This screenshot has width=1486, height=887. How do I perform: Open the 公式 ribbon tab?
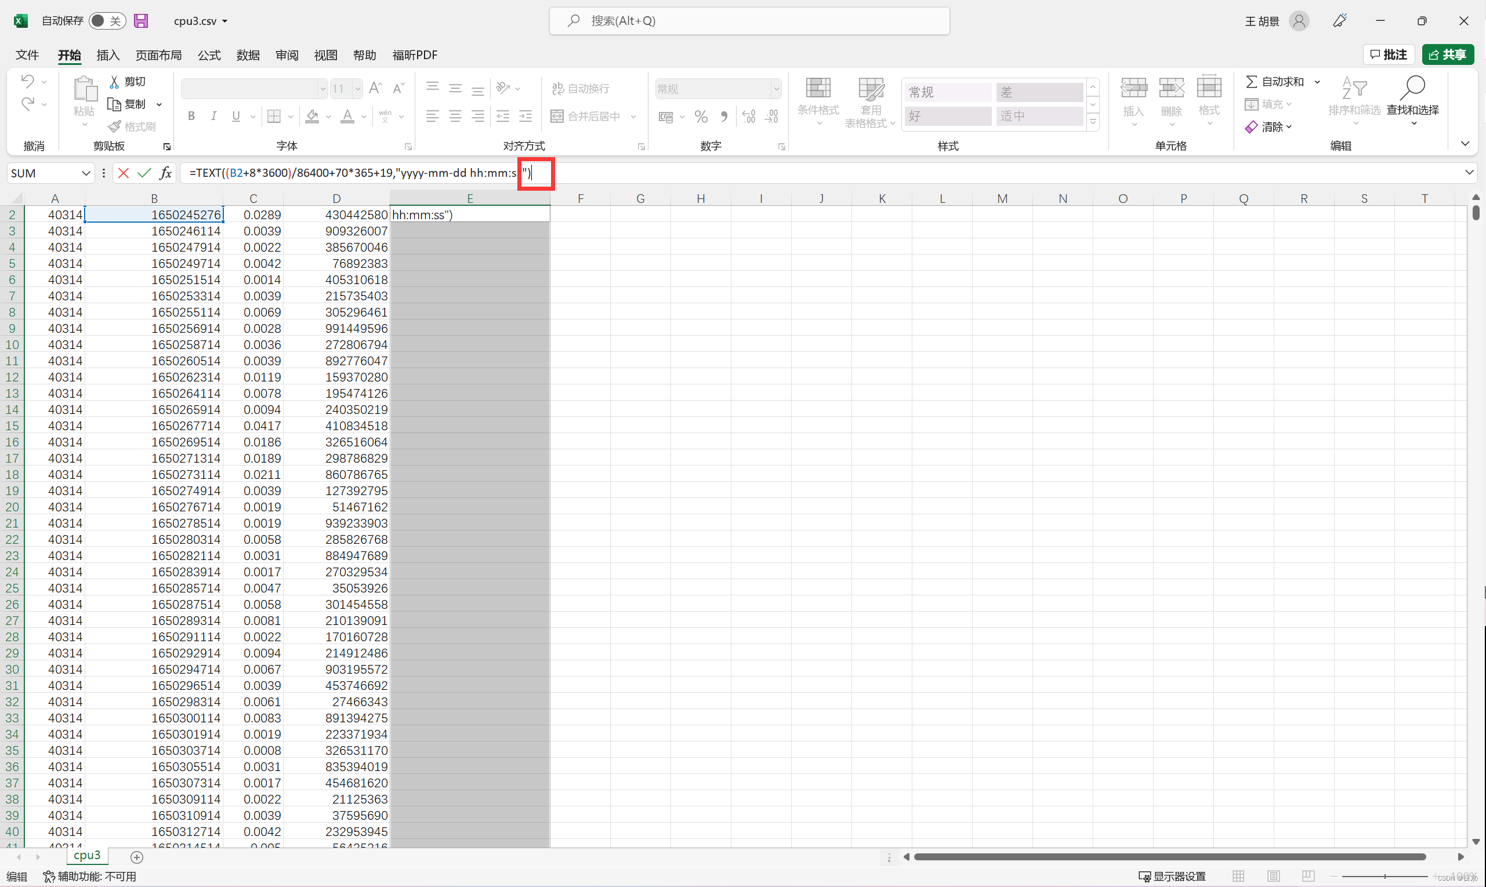point(209,55)
